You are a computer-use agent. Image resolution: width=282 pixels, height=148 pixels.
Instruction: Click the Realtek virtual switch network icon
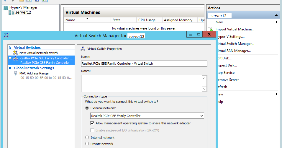16,58
